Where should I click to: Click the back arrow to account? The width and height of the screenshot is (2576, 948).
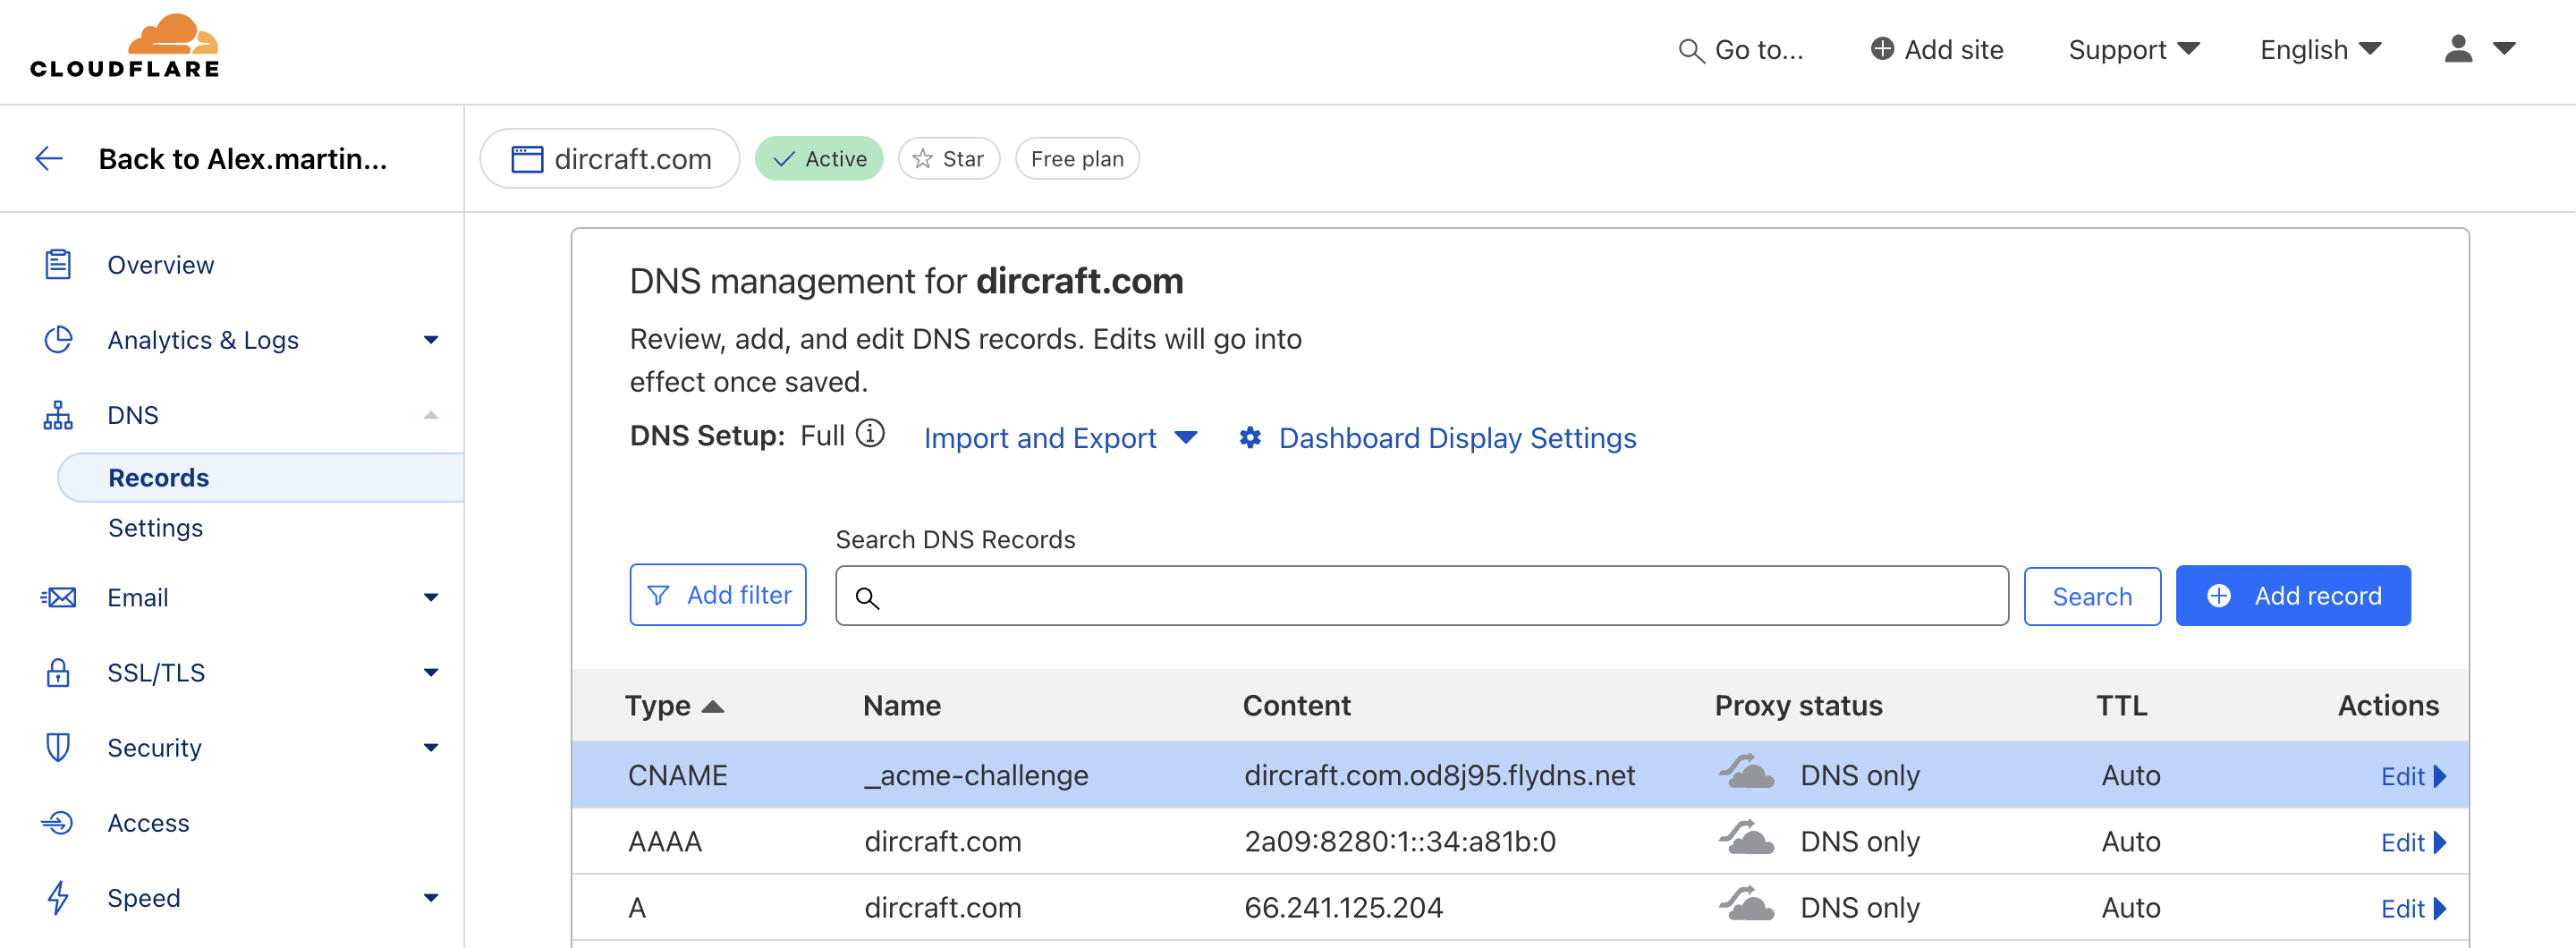[x=49, y=158]
